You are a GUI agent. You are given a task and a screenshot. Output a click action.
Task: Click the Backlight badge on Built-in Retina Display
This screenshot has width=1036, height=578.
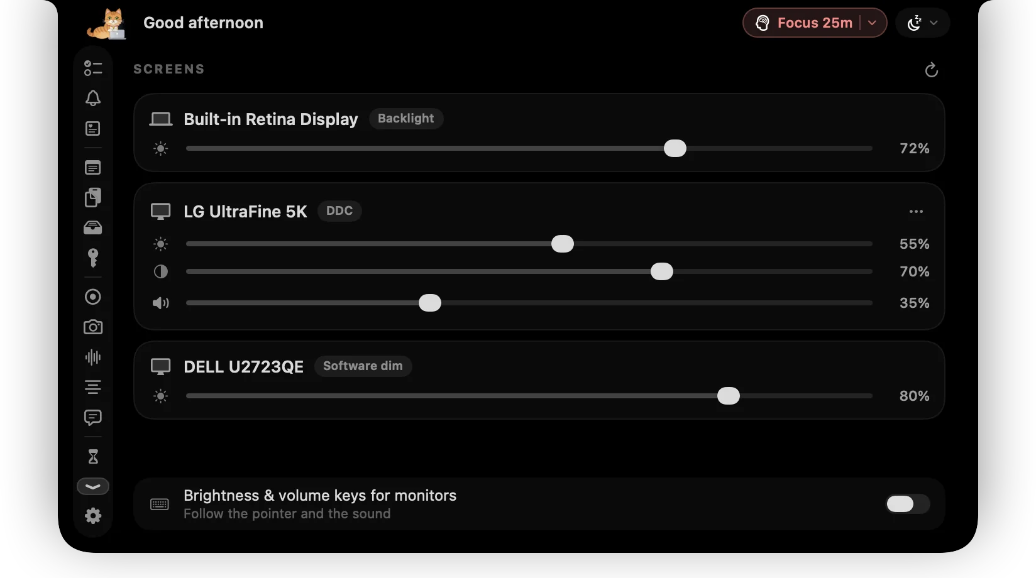click(406, 118)
